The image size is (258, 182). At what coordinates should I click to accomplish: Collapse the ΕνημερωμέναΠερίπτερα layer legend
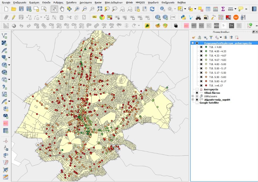point(193,43)
